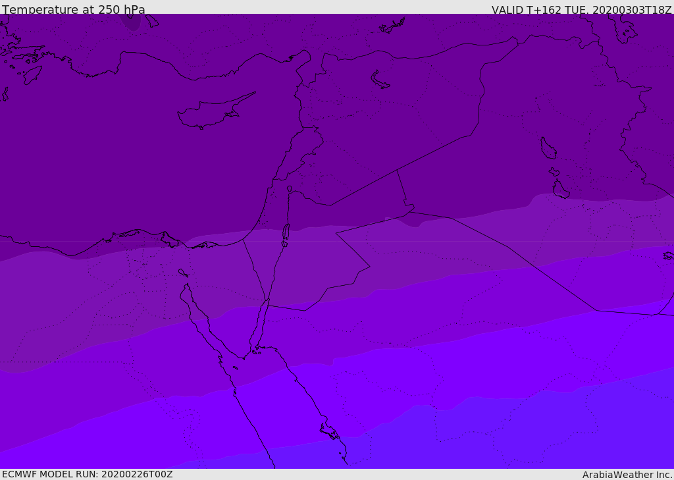Click the 'ECMWF MODEL RUN: 20200226T00Z' label
Image resolution: width=674 pixels, height=480 pixels.
click(88, 474)
